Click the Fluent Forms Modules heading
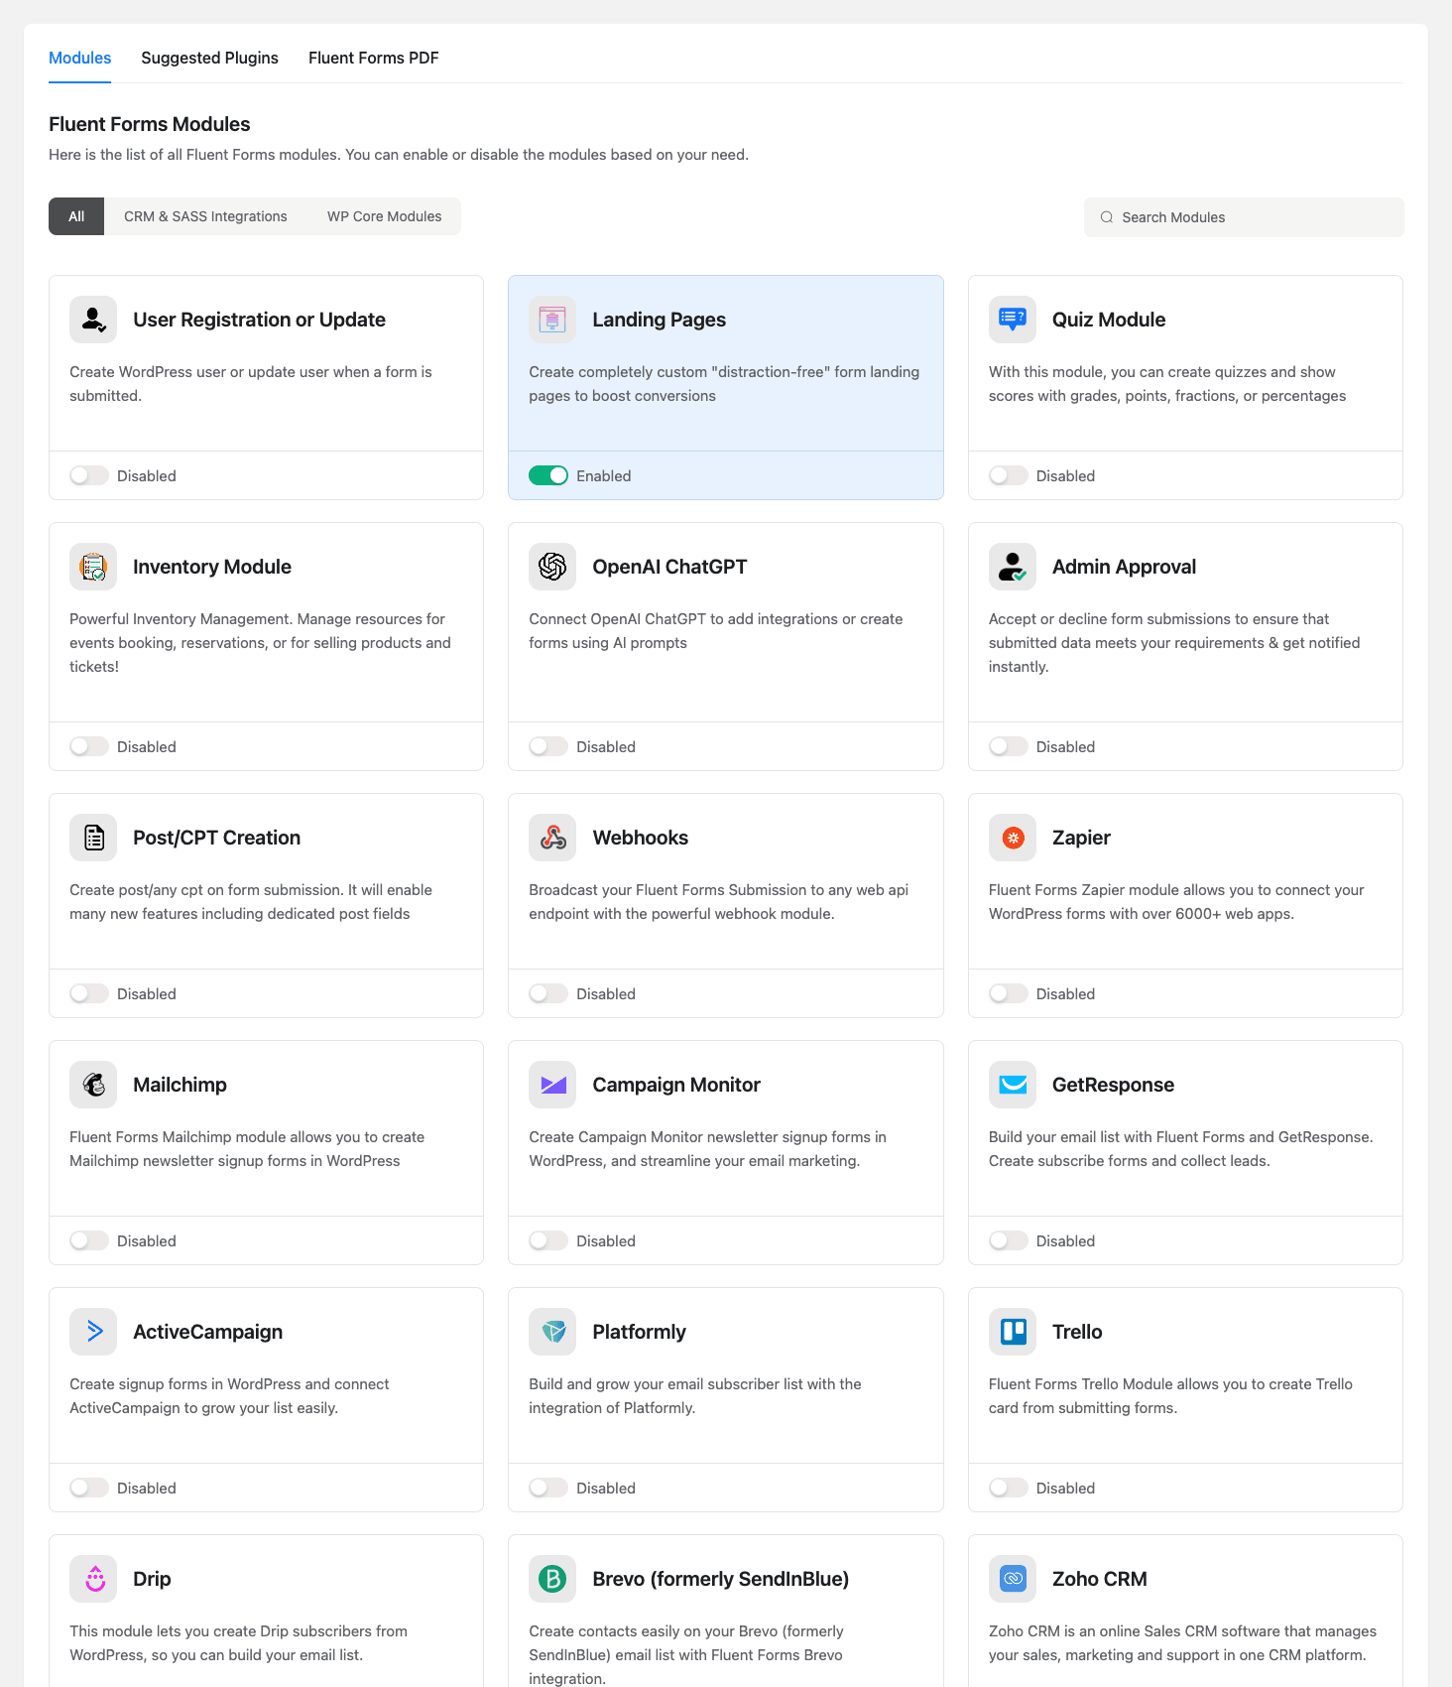 [150, 124]
